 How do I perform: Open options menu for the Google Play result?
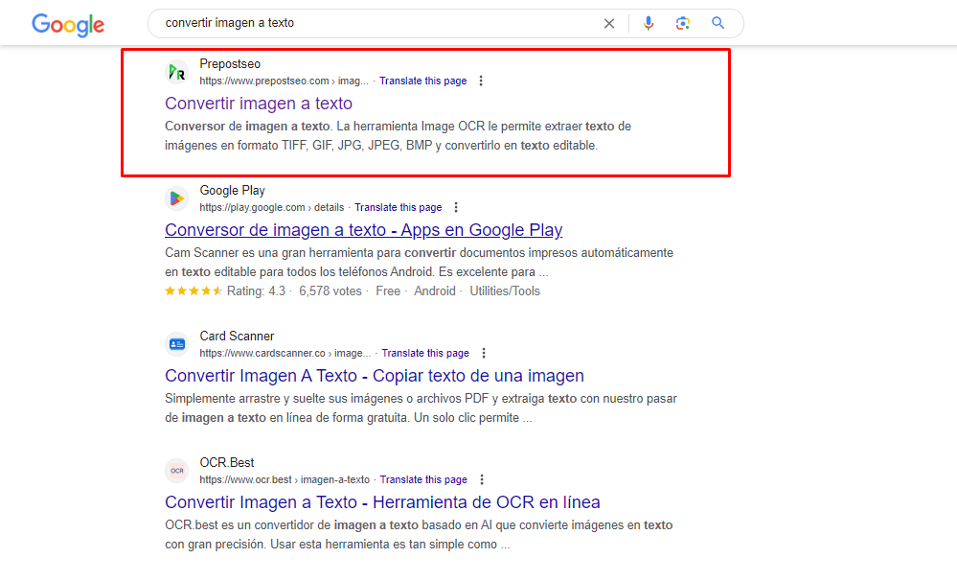coord(456,207)
